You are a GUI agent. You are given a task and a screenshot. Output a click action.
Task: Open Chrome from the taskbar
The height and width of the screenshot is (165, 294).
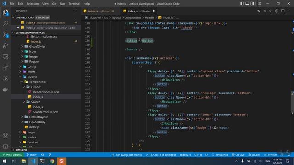coord(52,161)
